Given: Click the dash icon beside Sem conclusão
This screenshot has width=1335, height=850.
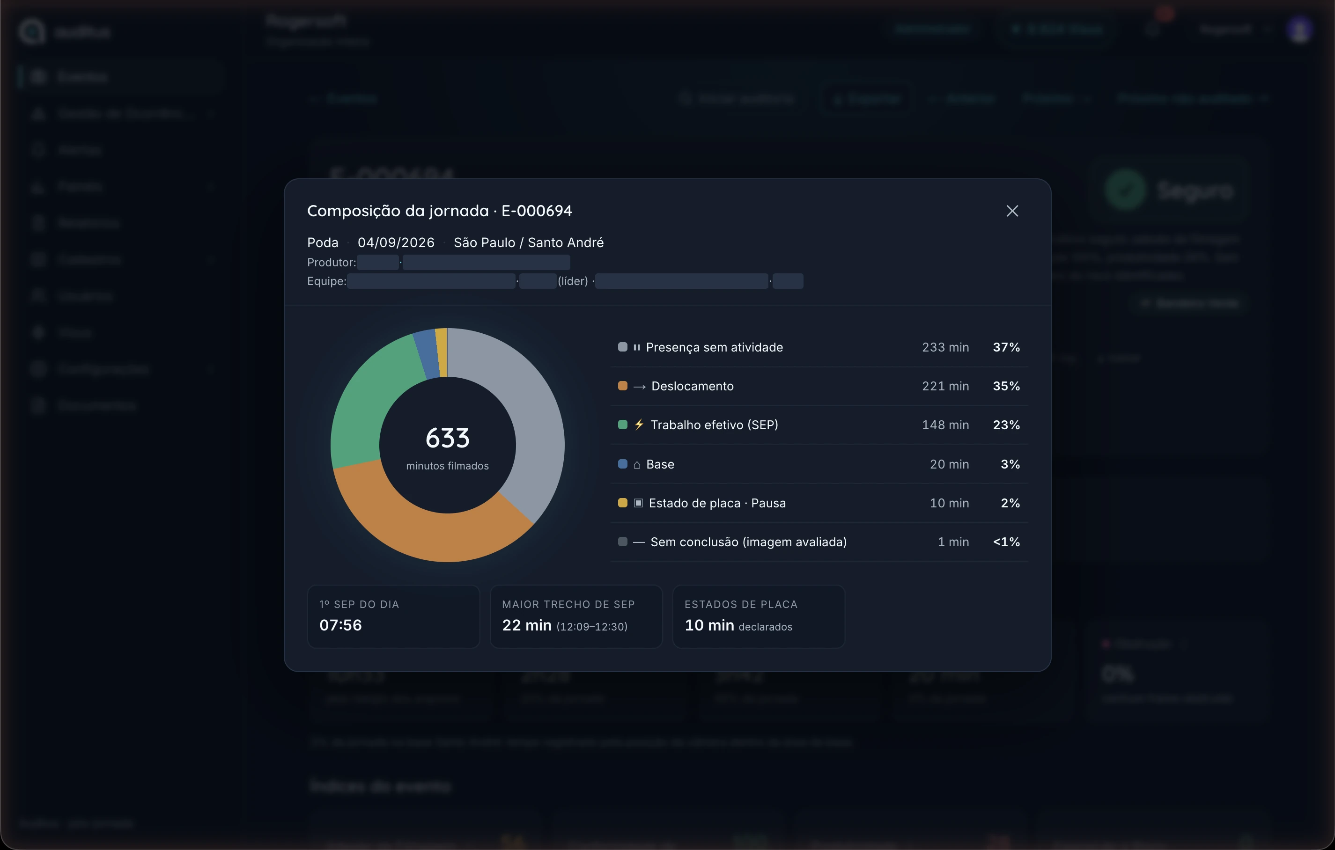Looking at the screenshot, I should coord(639,542).
